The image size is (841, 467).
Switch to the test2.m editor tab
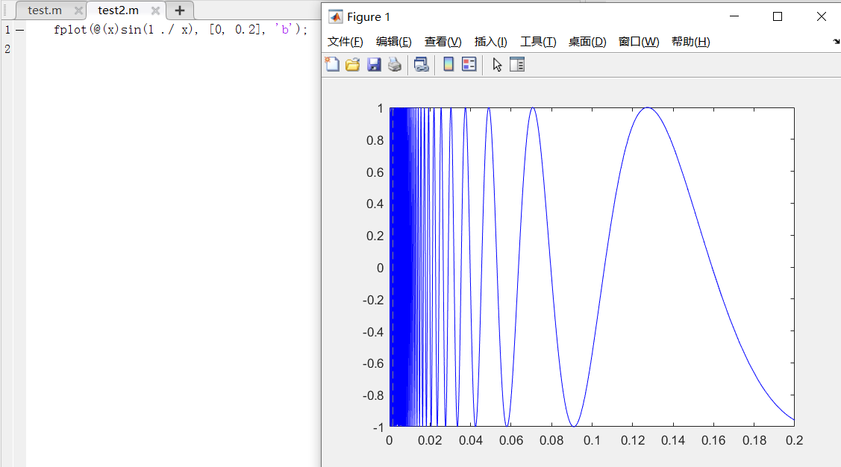[x=118, y=10]
